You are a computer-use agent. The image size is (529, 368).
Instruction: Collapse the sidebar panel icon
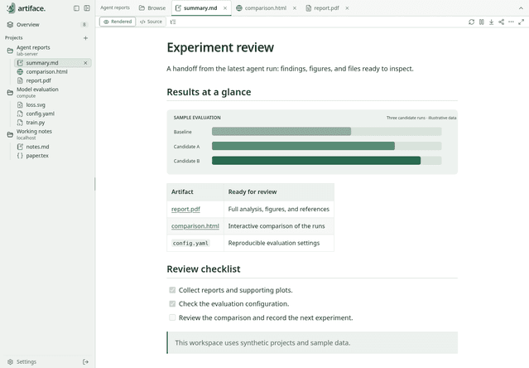point(87,8)
